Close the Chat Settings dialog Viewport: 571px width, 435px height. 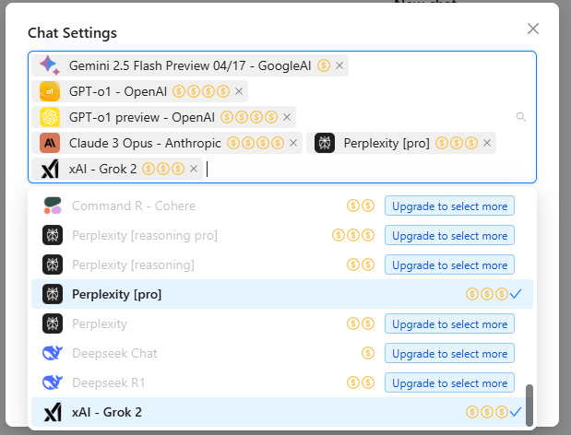pyautogui.click(x=532, y=29)
